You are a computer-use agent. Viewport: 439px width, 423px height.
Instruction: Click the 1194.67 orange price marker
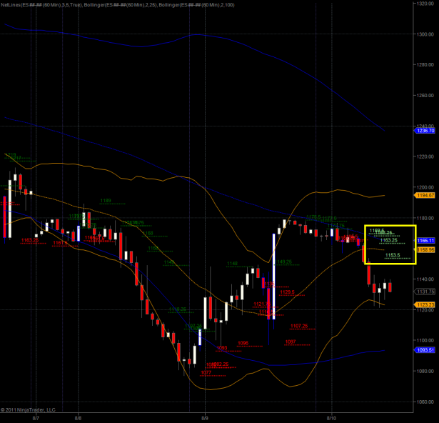pyautogui.click(x=425, y=195)
